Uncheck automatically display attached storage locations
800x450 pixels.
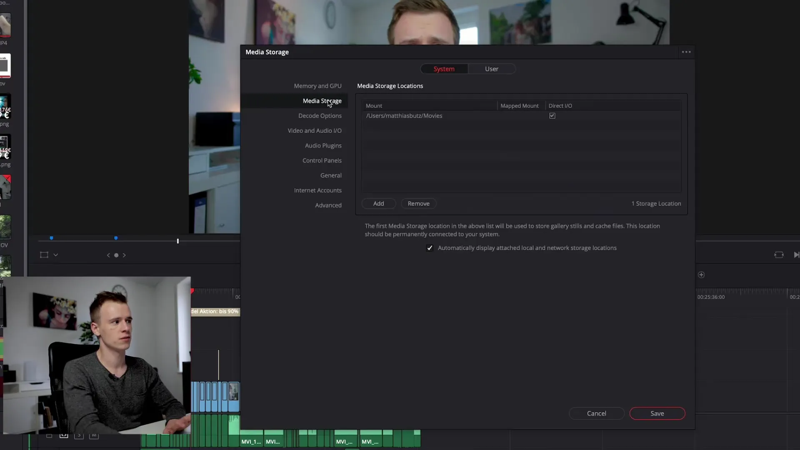click(x=430, y=248)
